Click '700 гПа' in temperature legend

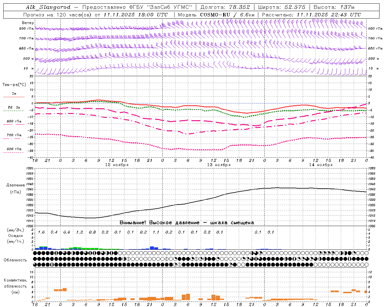[14, 135]
